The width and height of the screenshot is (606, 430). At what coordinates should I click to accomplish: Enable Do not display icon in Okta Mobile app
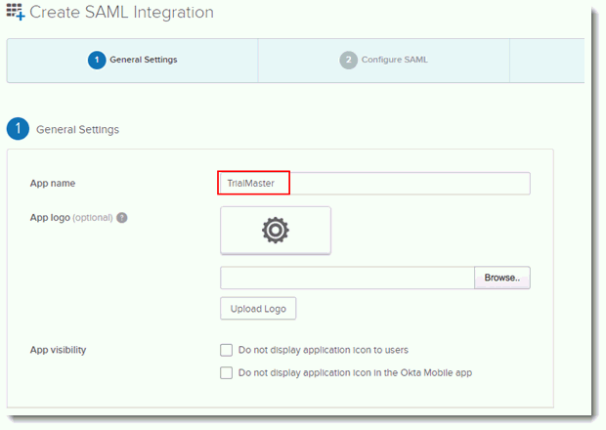point(227,373)
